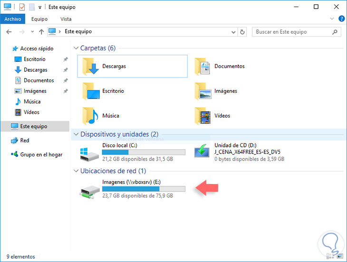Viewport: 347px width, 262px height.
Task: Switch to the Equipo ribbon tab
Action: coord(39,19)
